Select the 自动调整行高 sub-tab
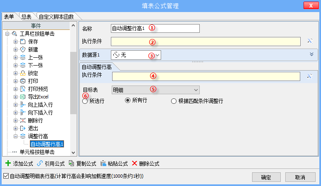Image resolution: width=321 pixels, height=186 pixels. click(97, 67)
